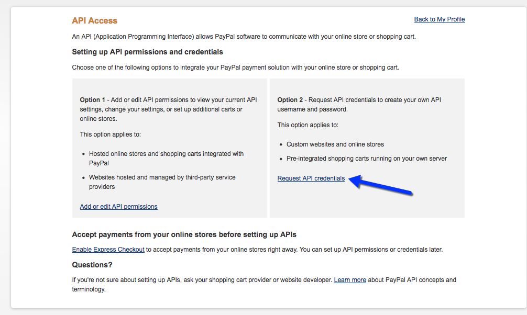Click the sentence defining an API

[x=244, y=37]
